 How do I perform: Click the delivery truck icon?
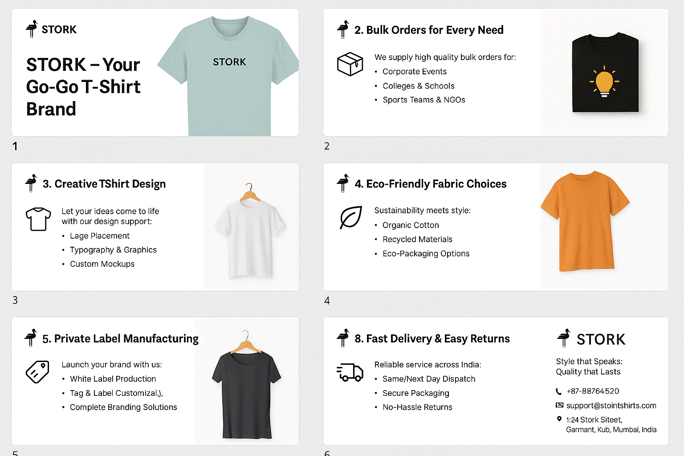pos(350,372)
